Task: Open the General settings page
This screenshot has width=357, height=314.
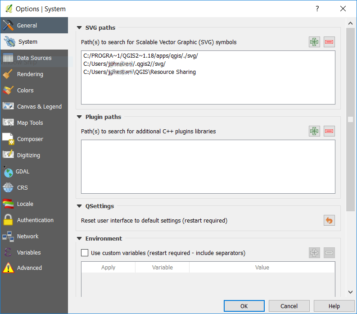Action: tap(34, 25)
